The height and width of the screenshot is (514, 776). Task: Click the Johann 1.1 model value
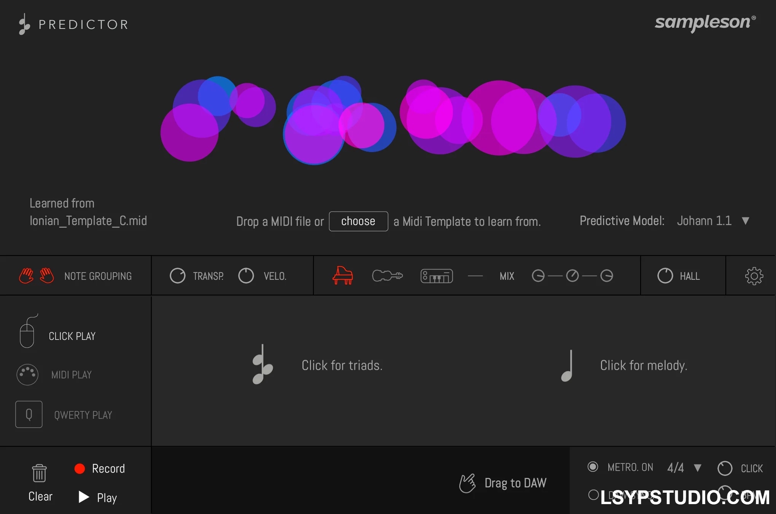click(704, 221)
